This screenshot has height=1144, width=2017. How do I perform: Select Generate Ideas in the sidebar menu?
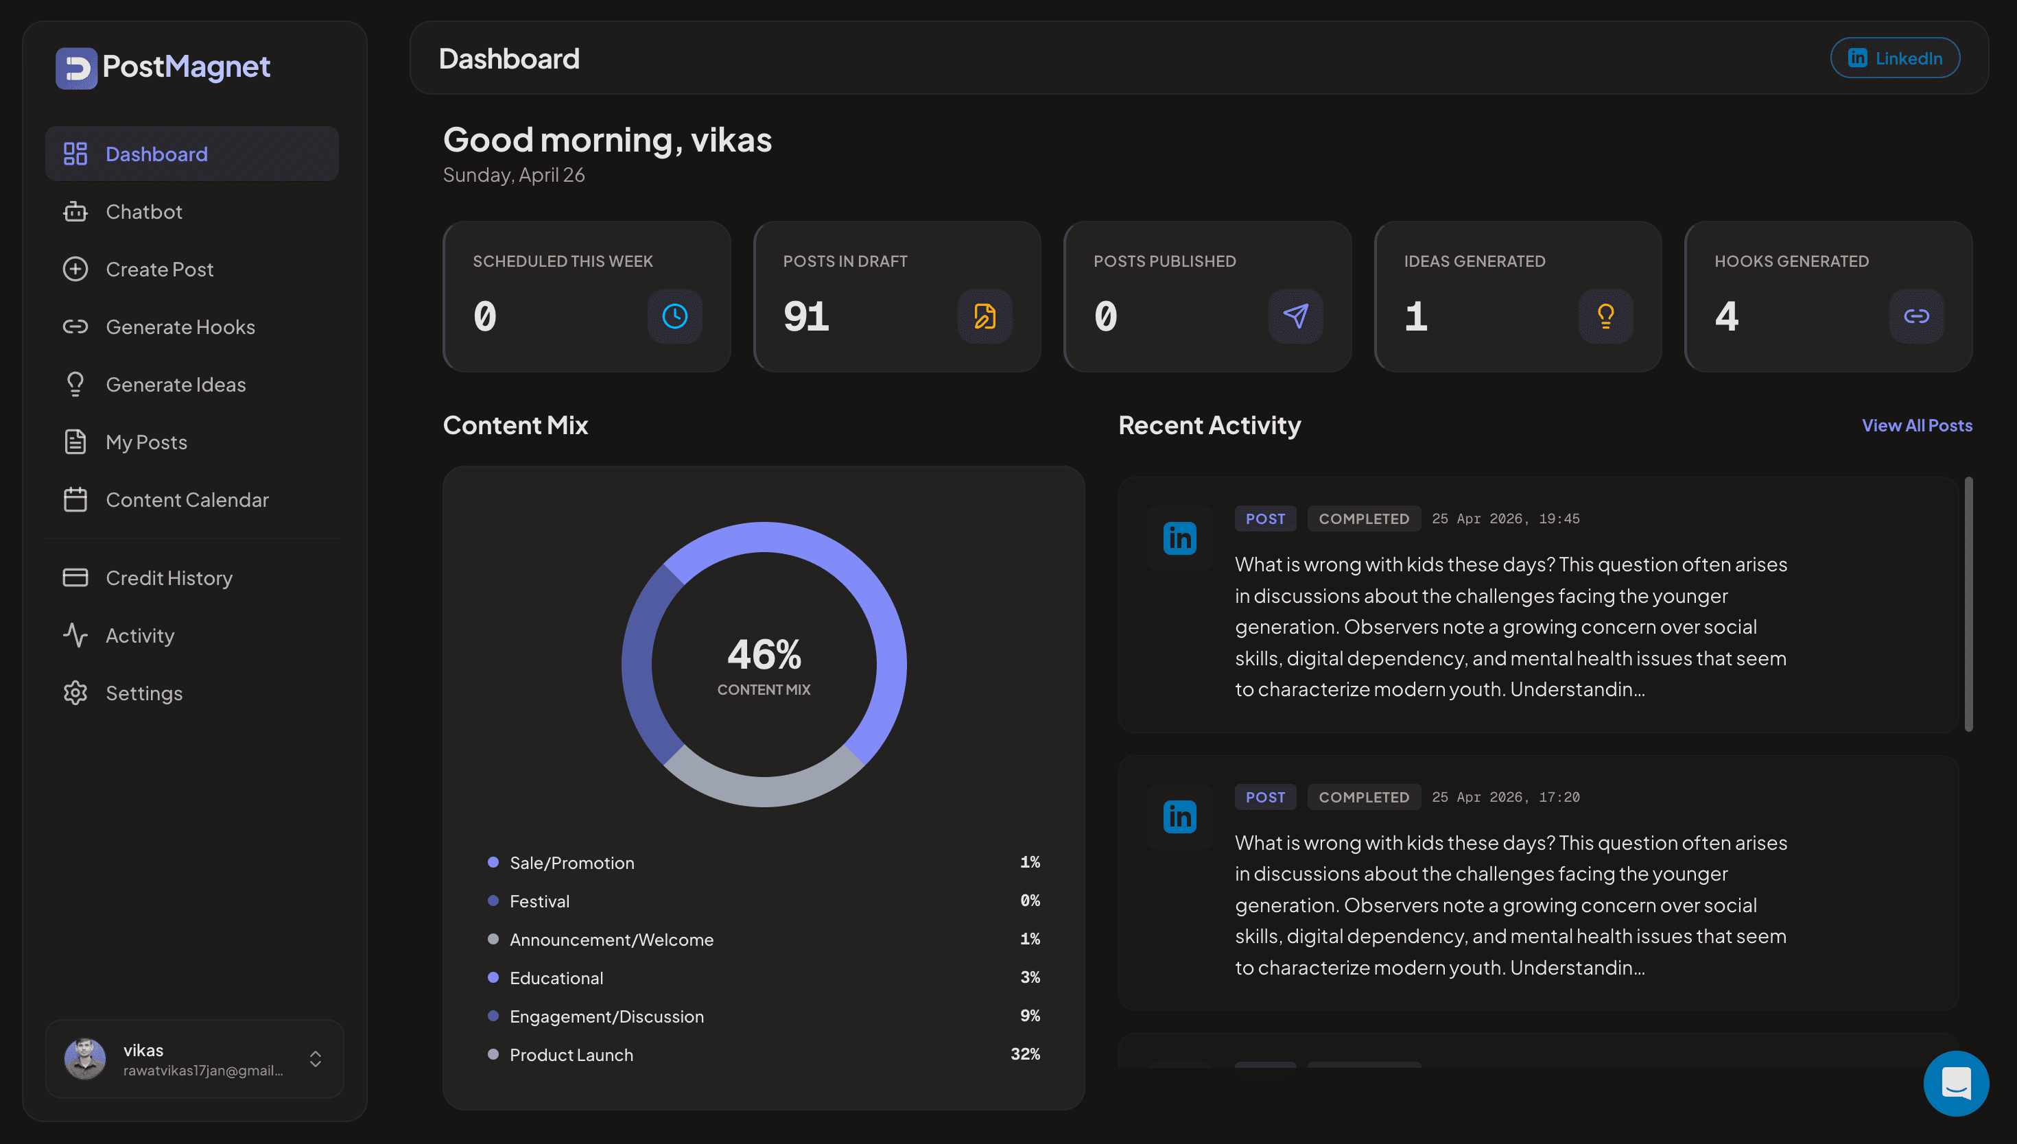tap(175, 383)
